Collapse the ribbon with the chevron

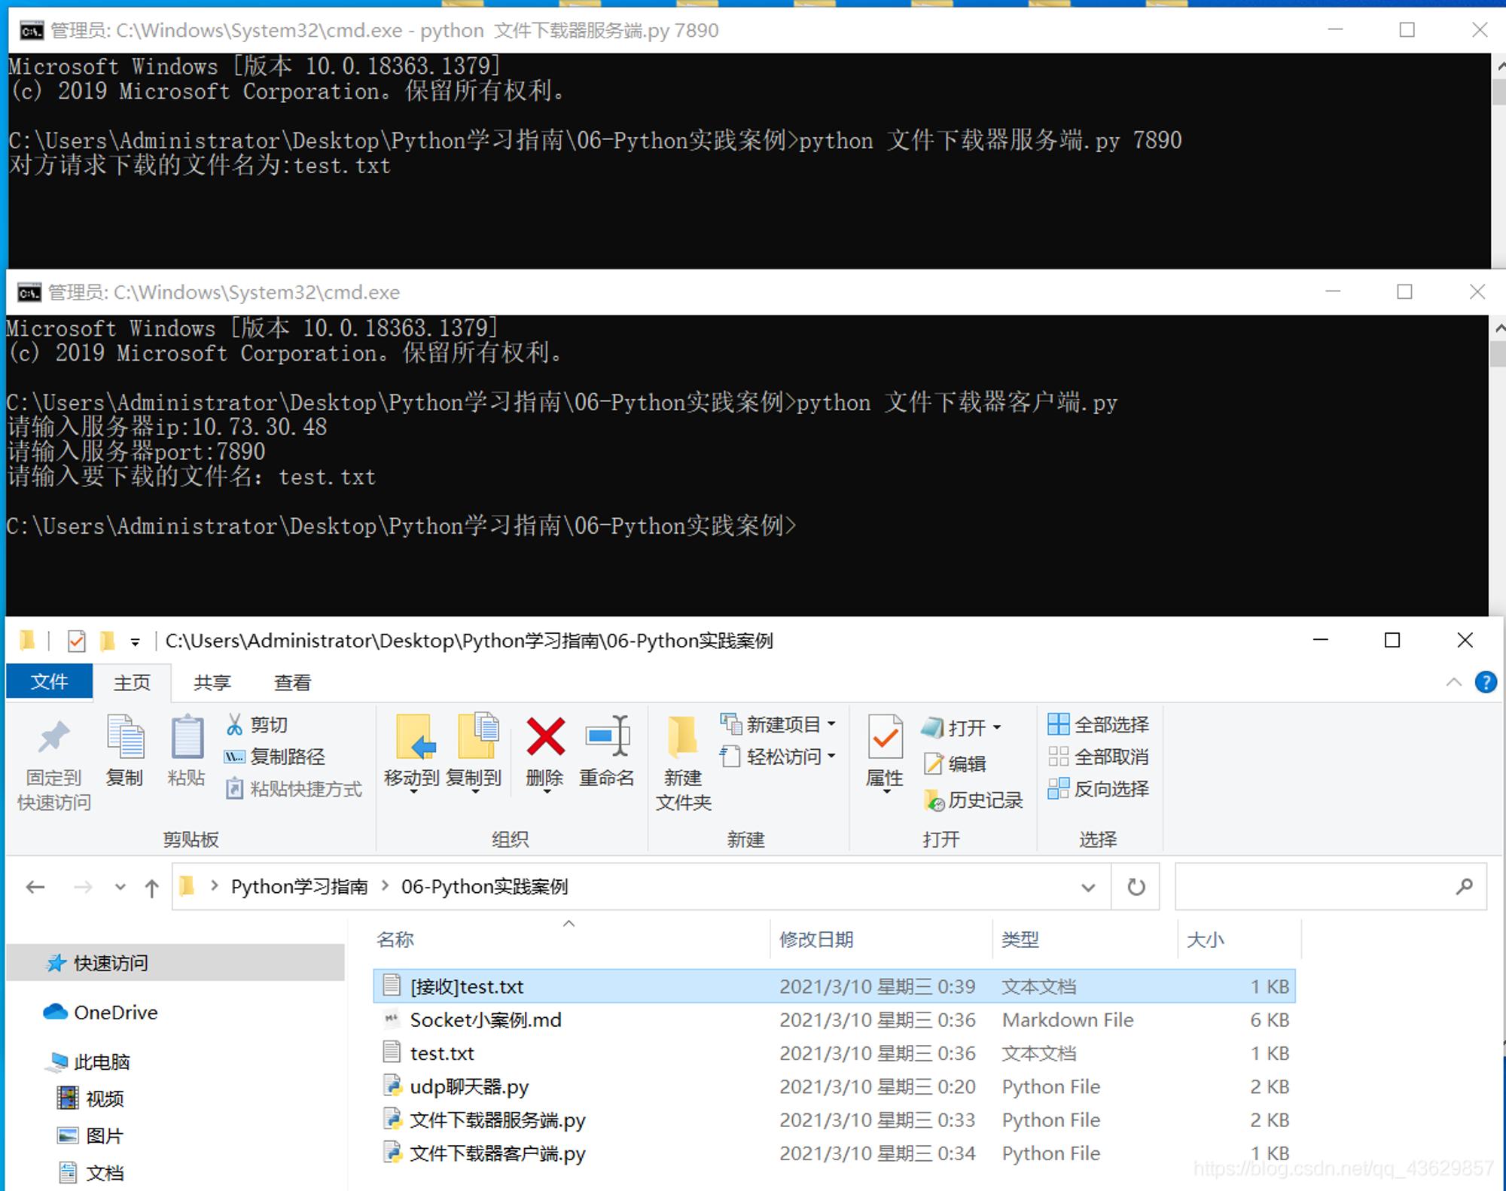point(1454,682)
